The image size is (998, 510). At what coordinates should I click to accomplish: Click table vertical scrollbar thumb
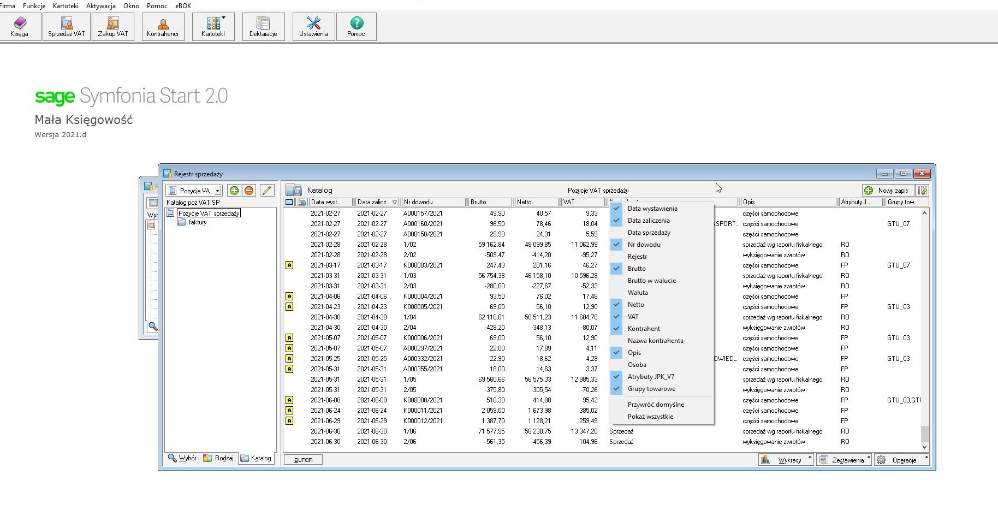pos(924,434)
